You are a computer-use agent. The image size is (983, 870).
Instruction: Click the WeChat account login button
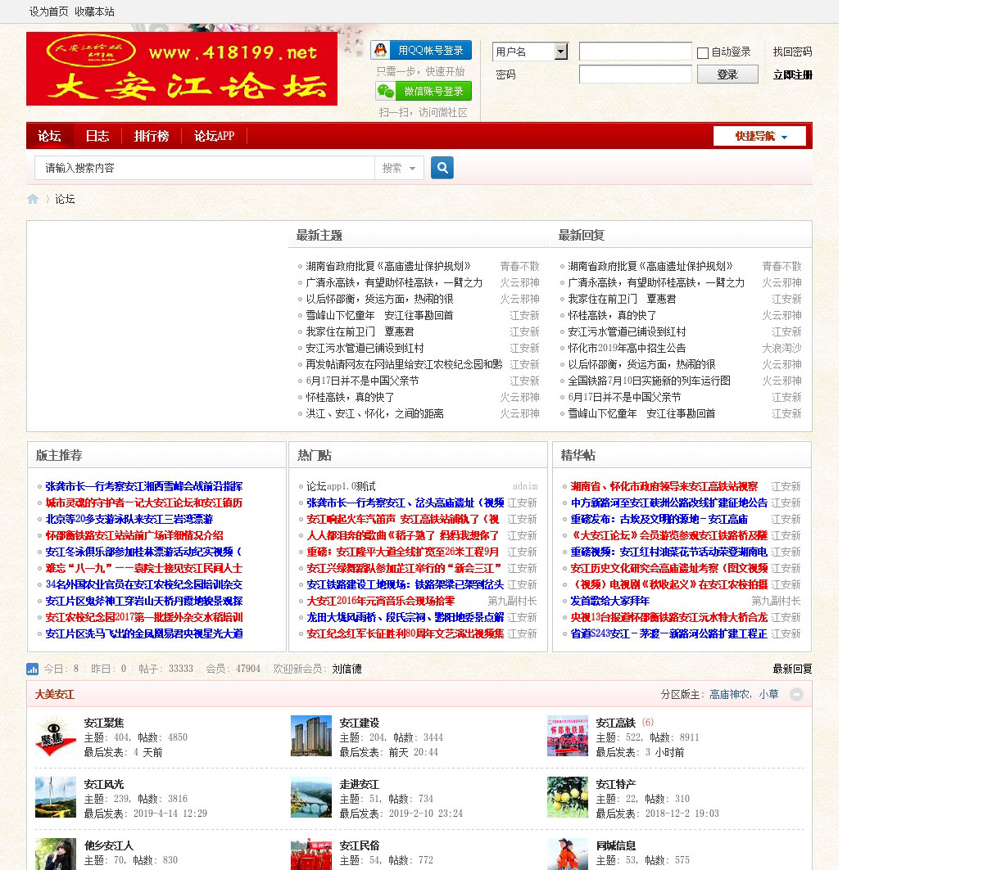[424, 91]
